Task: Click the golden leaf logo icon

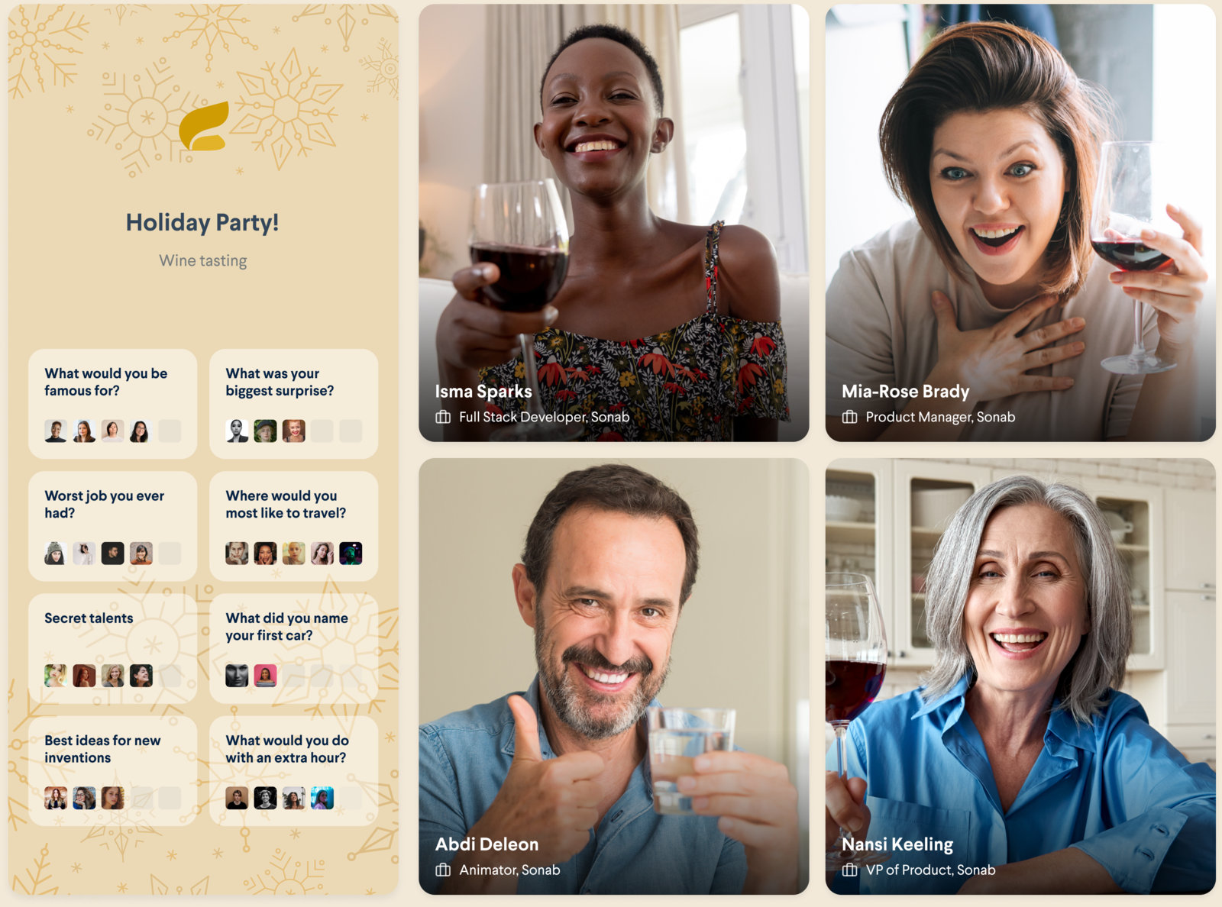Action: click(x=203, y=126)
